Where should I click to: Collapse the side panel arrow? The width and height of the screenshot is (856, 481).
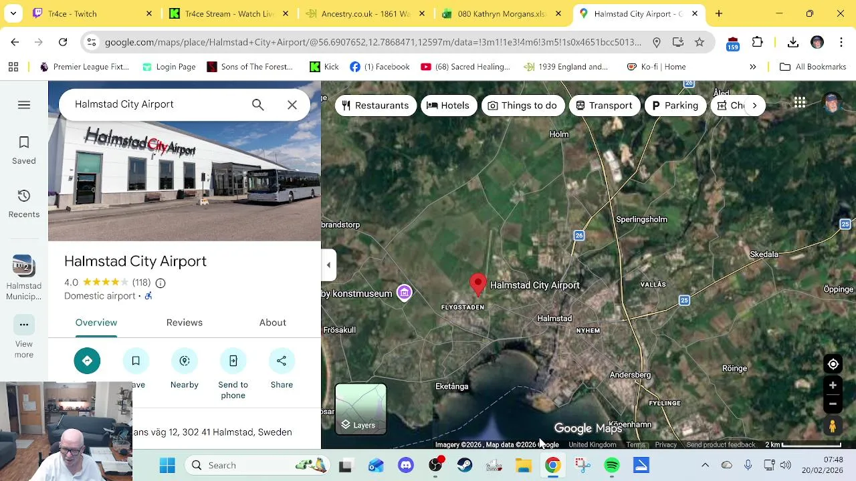[328, 265]
